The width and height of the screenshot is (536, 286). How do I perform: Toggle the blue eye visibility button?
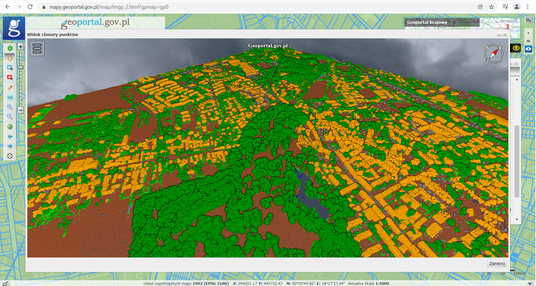tap(528, 49)
